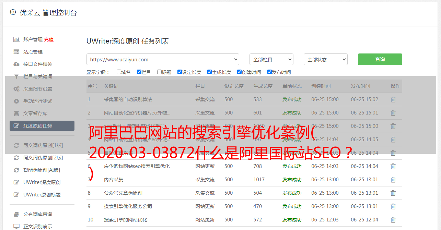This screenshot has height=230, width=441.
Task: Delete the task published at 06-25 15:00
Action: [x=393, y=126]
